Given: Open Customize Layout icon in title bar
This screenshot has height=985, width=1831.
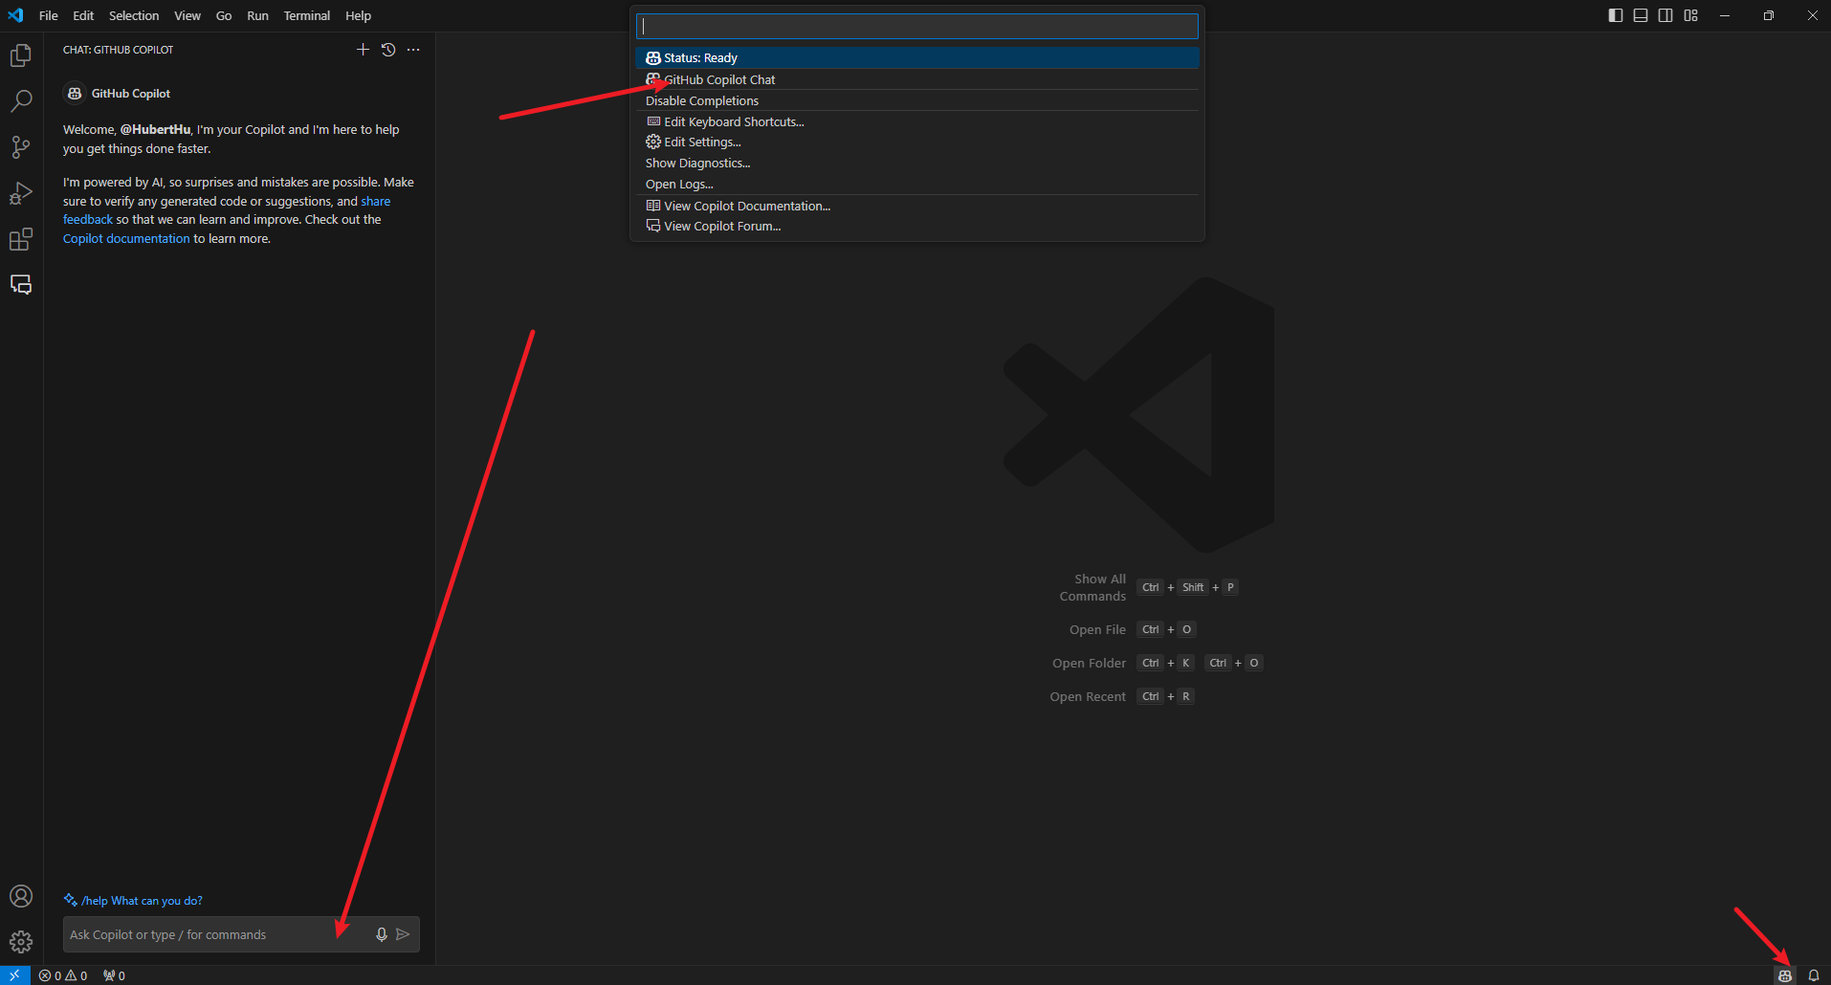Looking at the screenshot, I should (1691, 15).
